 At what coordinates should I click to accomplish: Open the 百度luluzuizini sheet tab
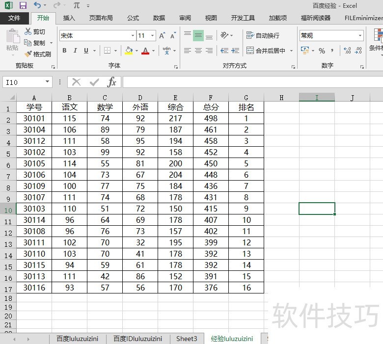(78, 339)
